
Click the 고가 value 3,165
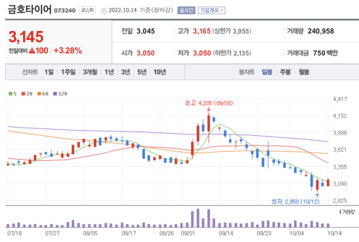tap(202, 31)
